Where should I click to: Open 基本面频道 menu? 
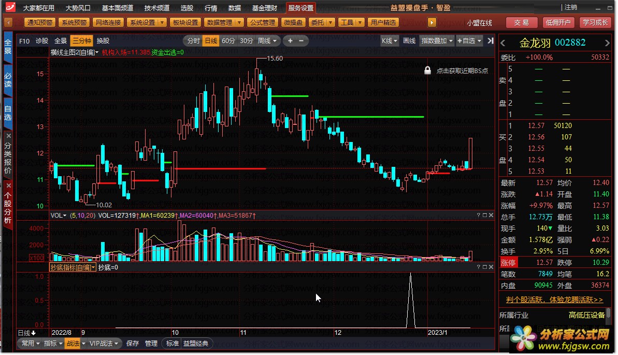pyautogui.click(x=117, y=7)
